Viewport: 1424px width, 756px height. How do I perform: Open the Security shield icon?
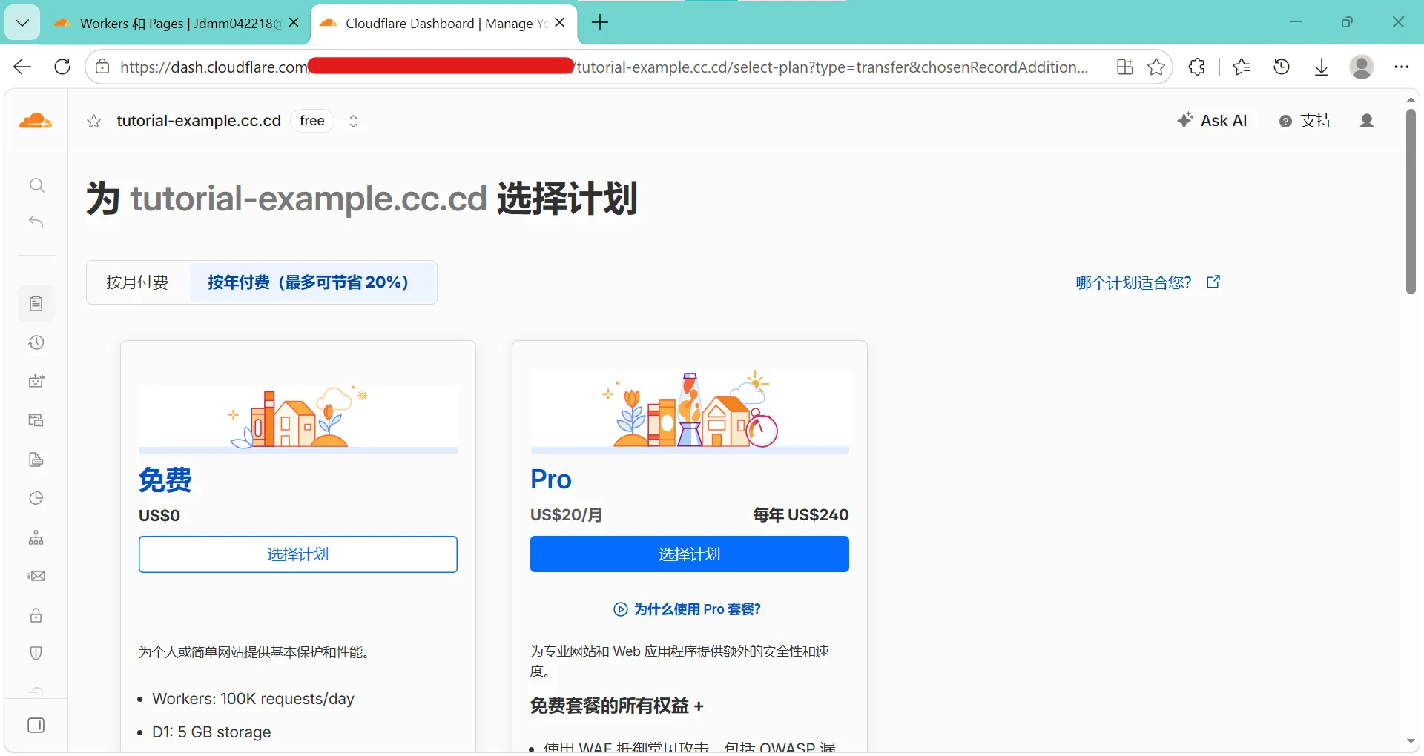tap(36, 654)
